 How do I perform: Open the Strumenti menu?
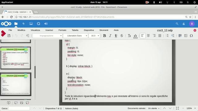coord(104,30)
